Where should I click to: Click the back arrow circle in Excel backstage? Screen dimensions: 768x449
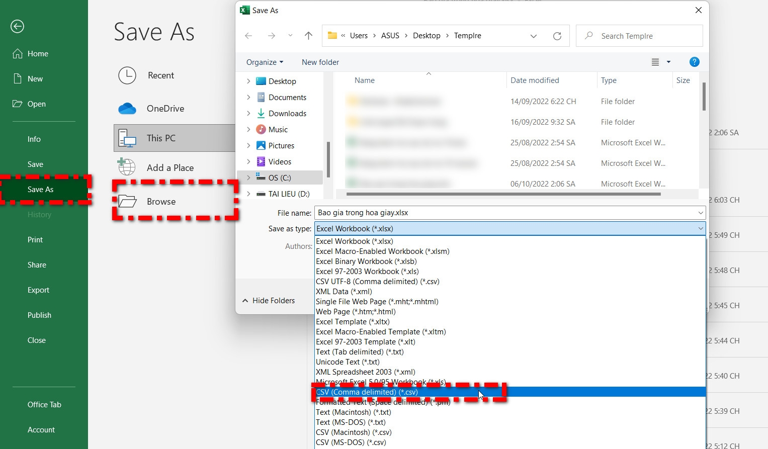point(17,26)
